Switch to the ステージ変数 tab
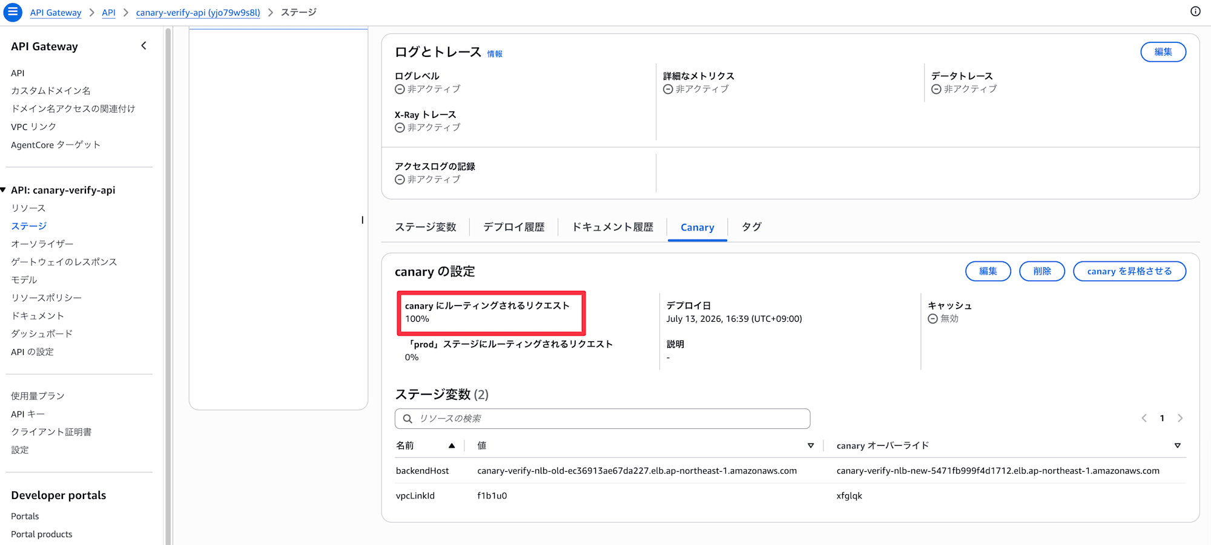Image resolution: width=1211 pixels, height=545 pixels. click(x=426, y=227)
